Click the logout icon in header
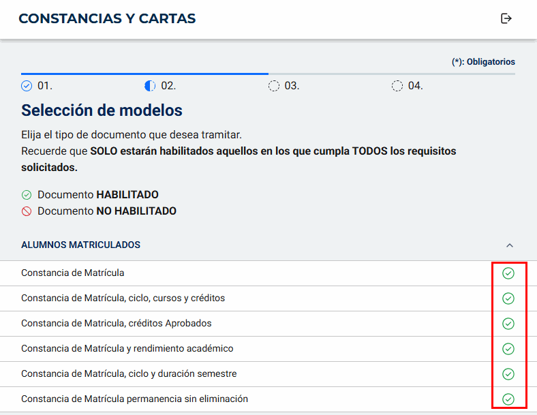 (x=506, y=18)
